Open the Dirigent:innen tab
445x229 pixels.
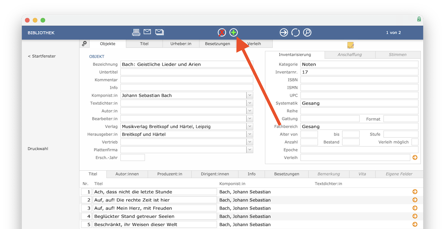[215, 174]
